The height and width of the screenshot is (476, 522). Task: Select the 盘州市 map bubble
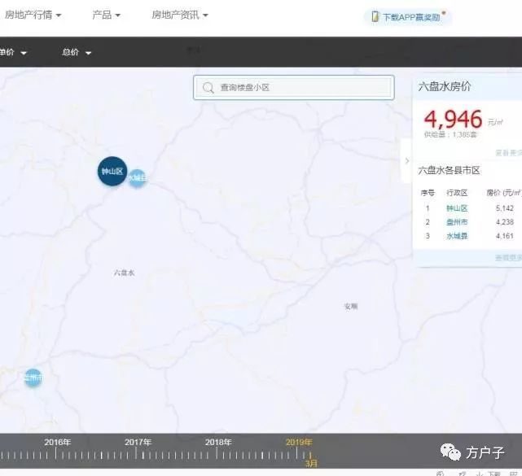33,378
